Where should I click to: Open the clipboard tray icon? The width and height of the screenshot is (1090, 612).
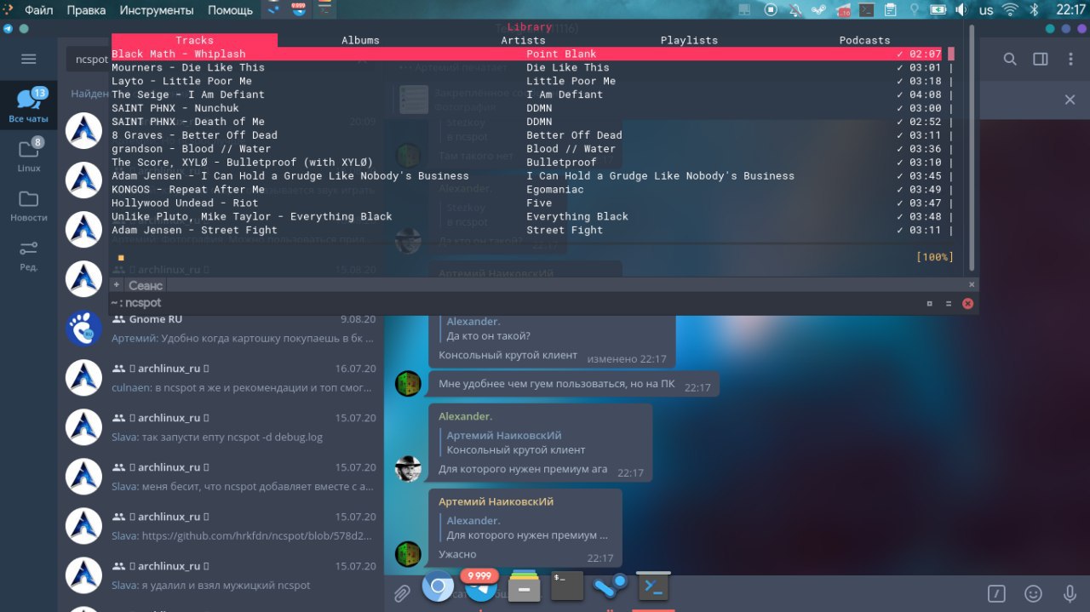[x=890, y=10]
